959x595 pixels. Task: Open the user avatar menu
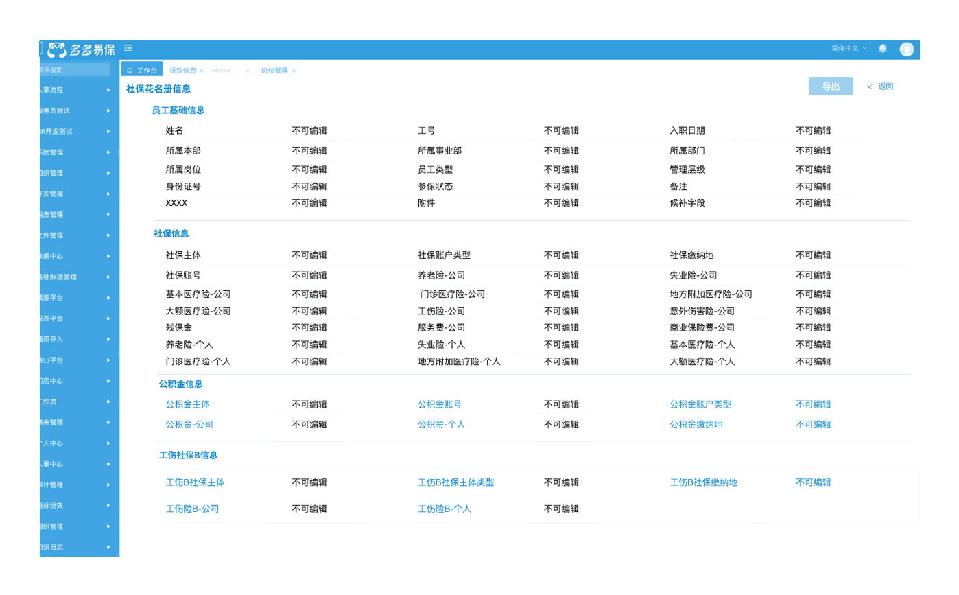(907, 49)
